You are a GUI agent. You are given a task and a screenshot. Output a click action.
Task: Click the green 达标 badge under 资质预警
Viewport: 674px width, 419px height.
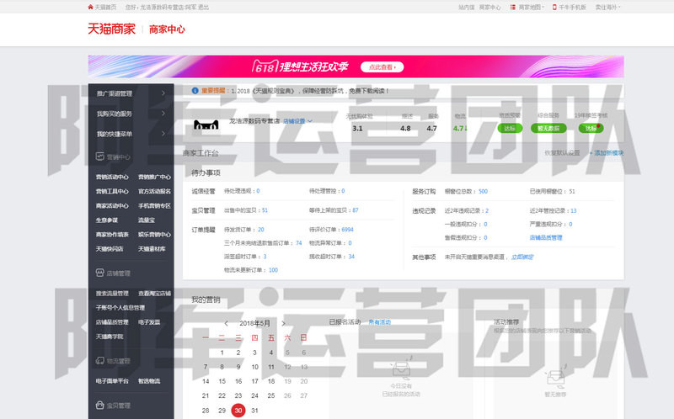[510, 128]
